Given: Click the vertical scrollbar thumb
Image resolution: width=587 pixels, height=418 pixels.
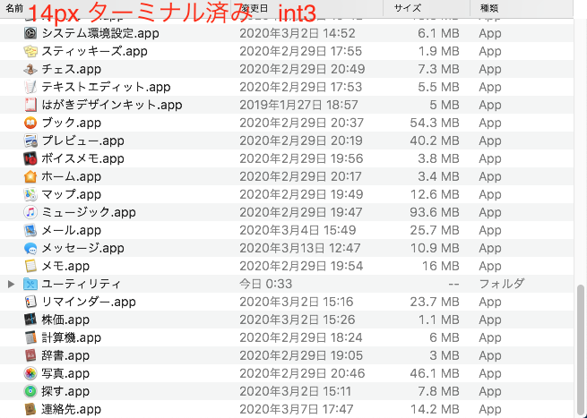Looking at the screenshot, I should (x=580, y=350).
